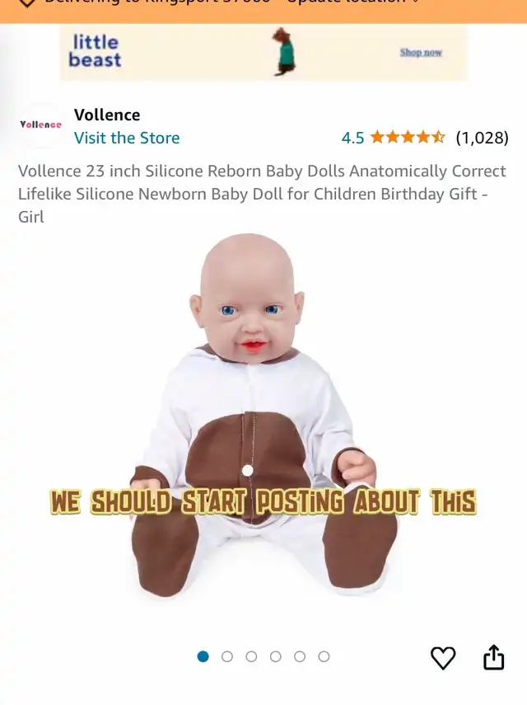Open the 1,028 reviews count
This screenshot has width=527, height=705.
point(482,138)
